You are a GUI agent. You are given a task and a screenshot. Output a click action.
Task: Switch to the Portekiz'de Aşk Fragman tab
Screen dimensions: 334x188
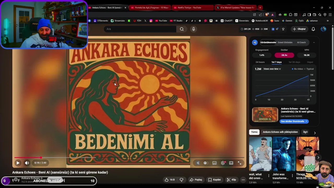pyautogui.click(x=150, y=8)
